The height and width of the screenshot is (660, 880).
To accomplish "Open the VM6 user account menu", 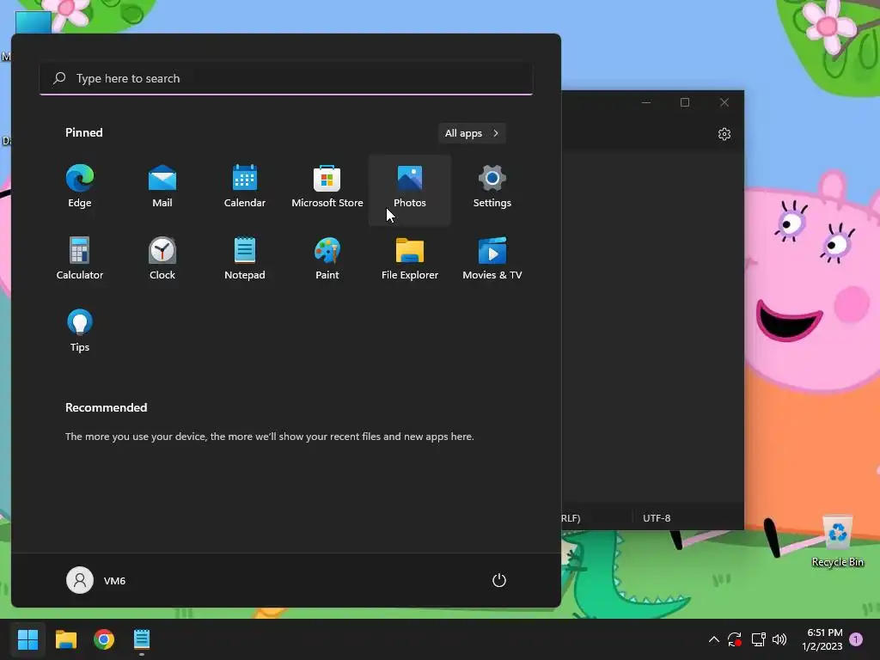I will click(96, 580).
